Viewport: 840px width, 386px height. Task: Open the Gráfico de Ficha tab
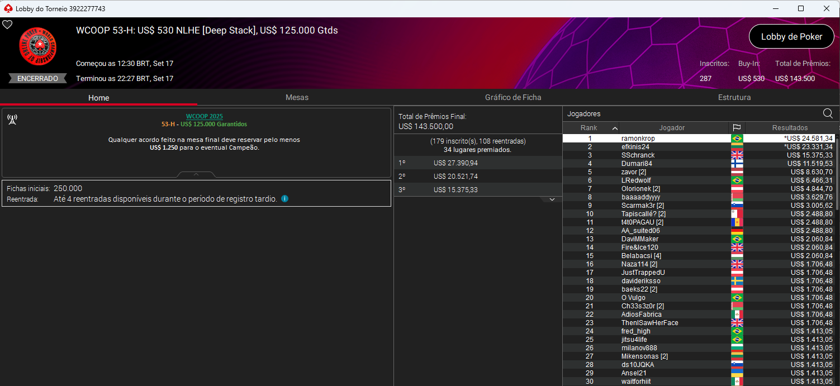click(513, 97)
